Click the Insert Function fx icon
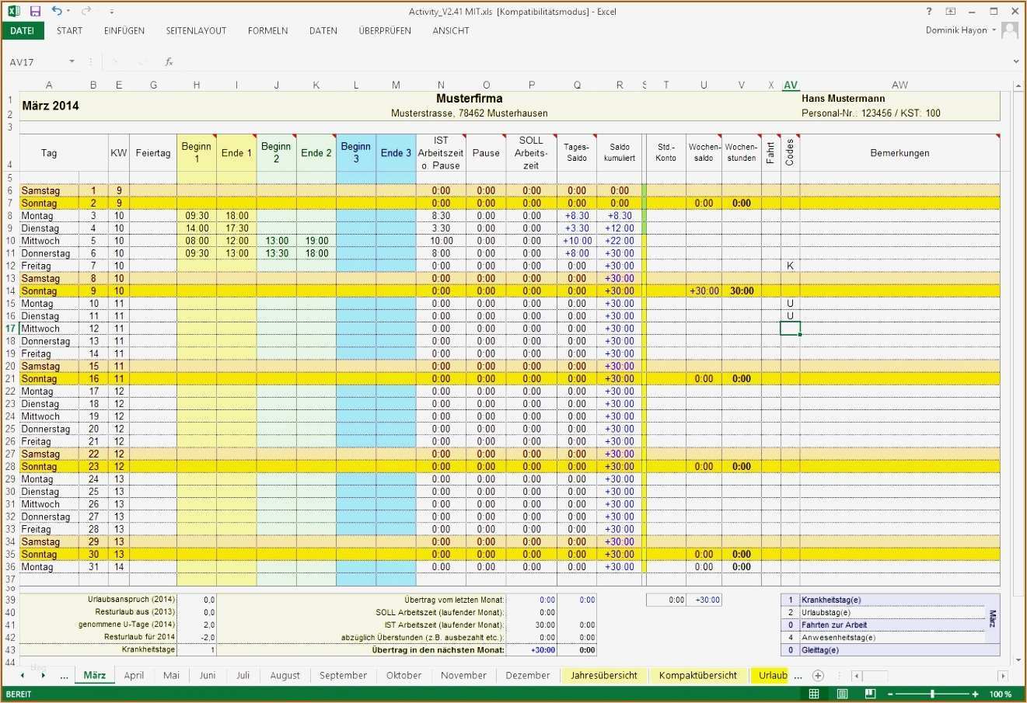 [x=169, y=61]
